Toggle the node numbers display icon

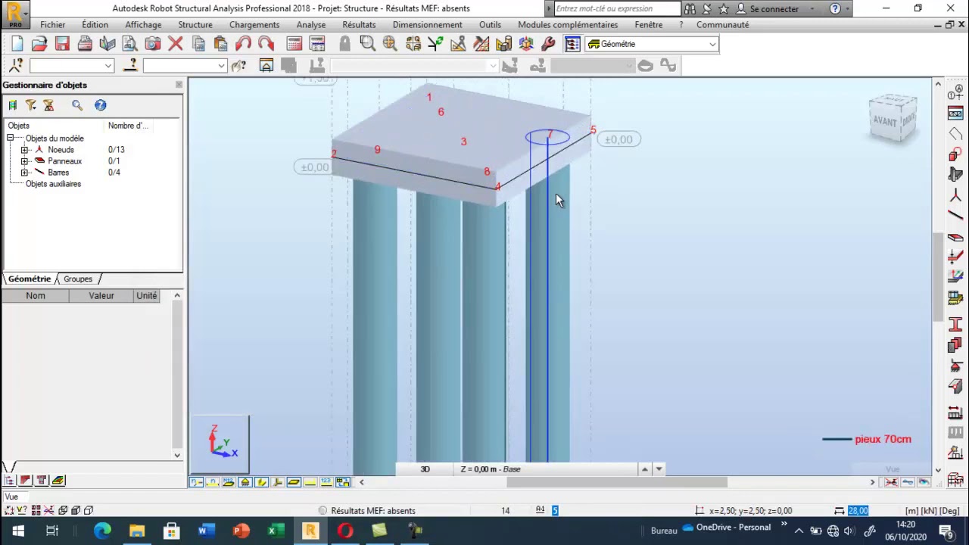coord(196,482)
